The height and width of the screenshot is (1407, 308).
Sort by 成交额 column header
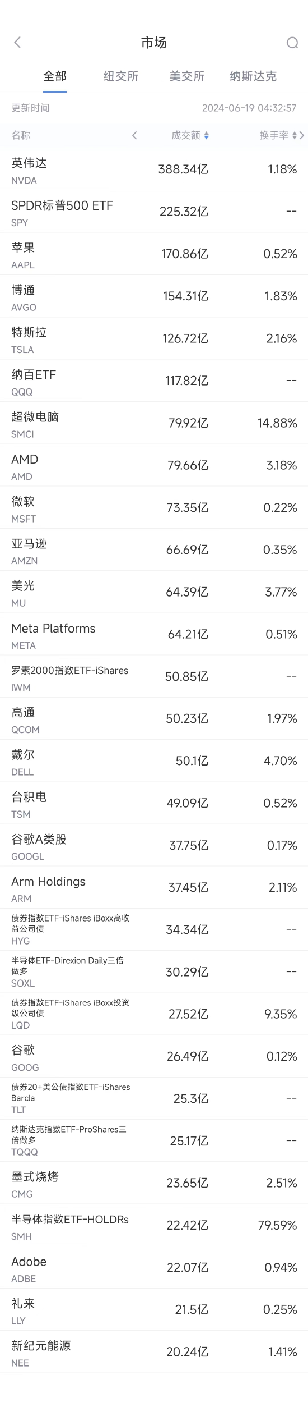pyautogui.click(x=186, y=135)
